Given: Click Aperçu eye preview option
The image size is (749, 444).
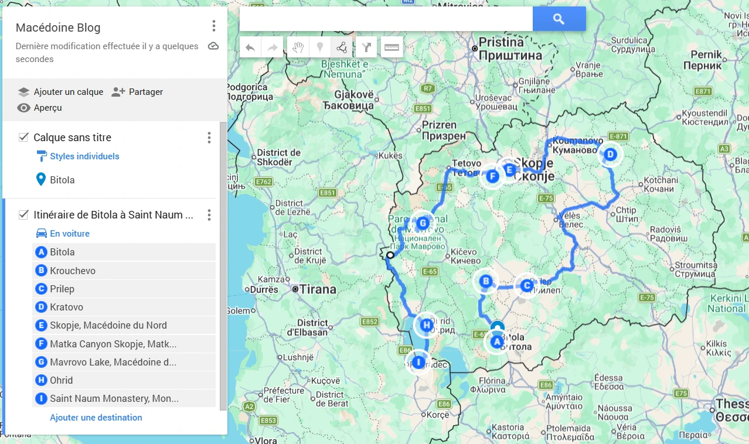Looking at the screenshot, I should coord(40,108).
